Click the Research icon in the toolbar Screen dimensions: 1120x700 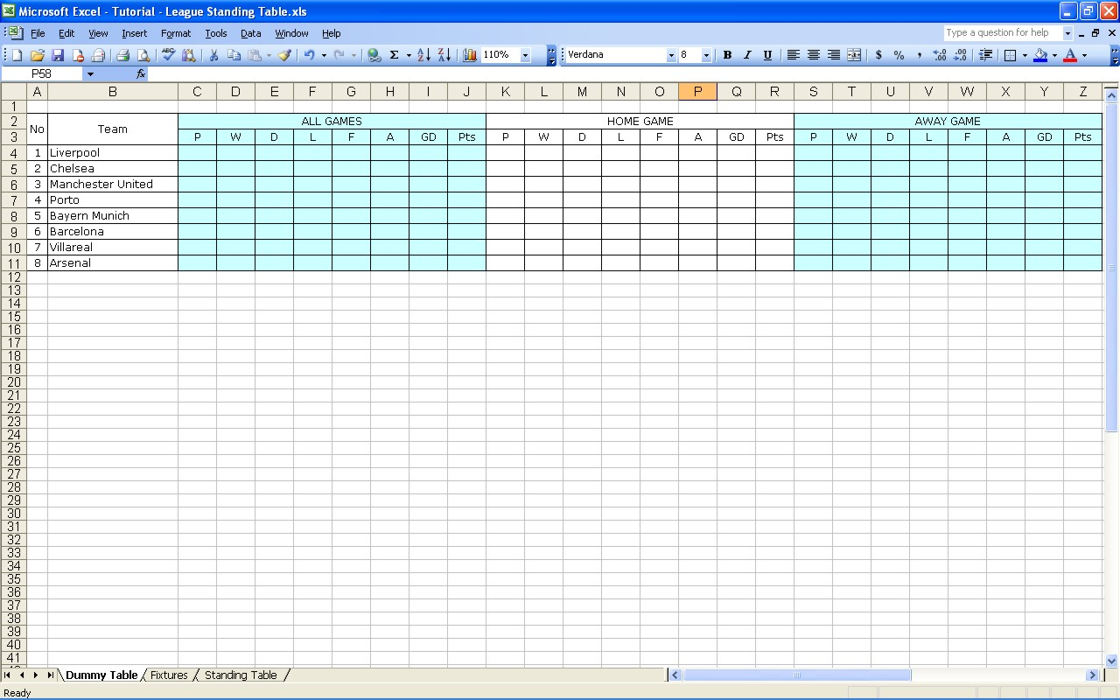189,55
